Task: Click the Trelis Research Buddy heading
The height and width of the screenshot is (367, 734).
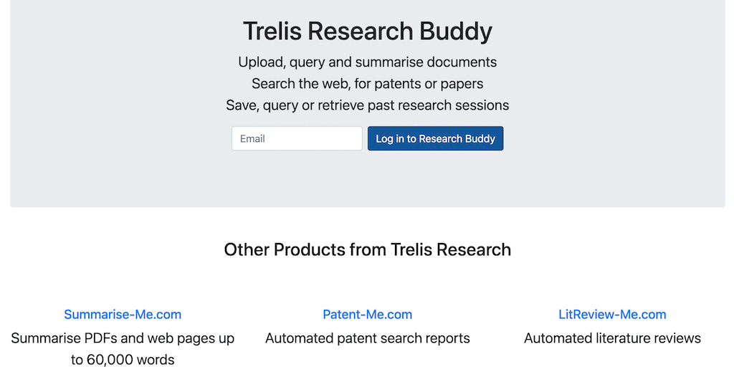Action: [x=367, y=32]
